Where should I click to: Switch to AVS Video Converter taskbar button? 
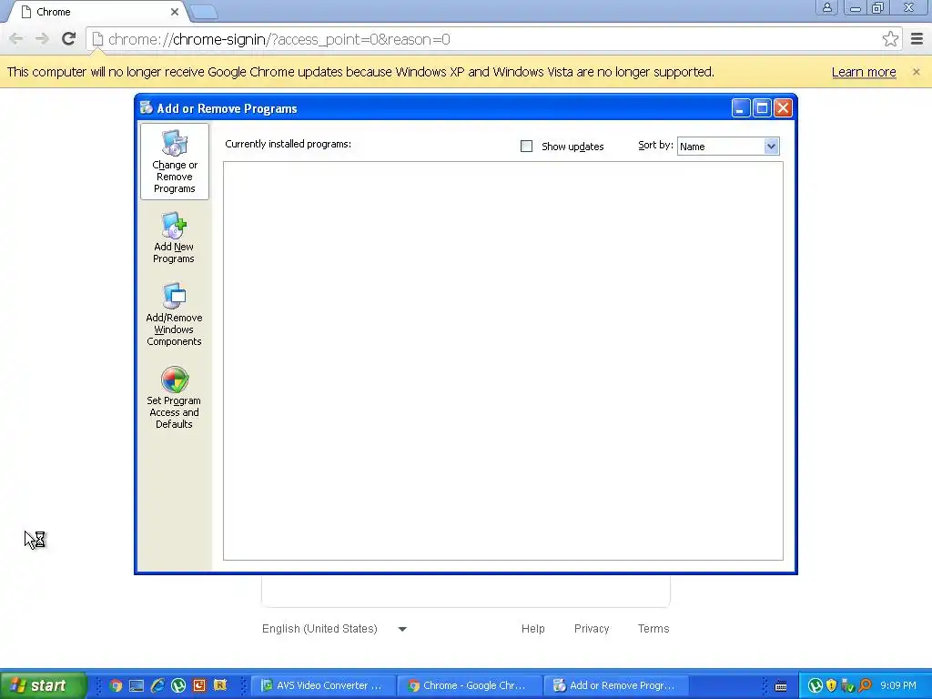323,685
